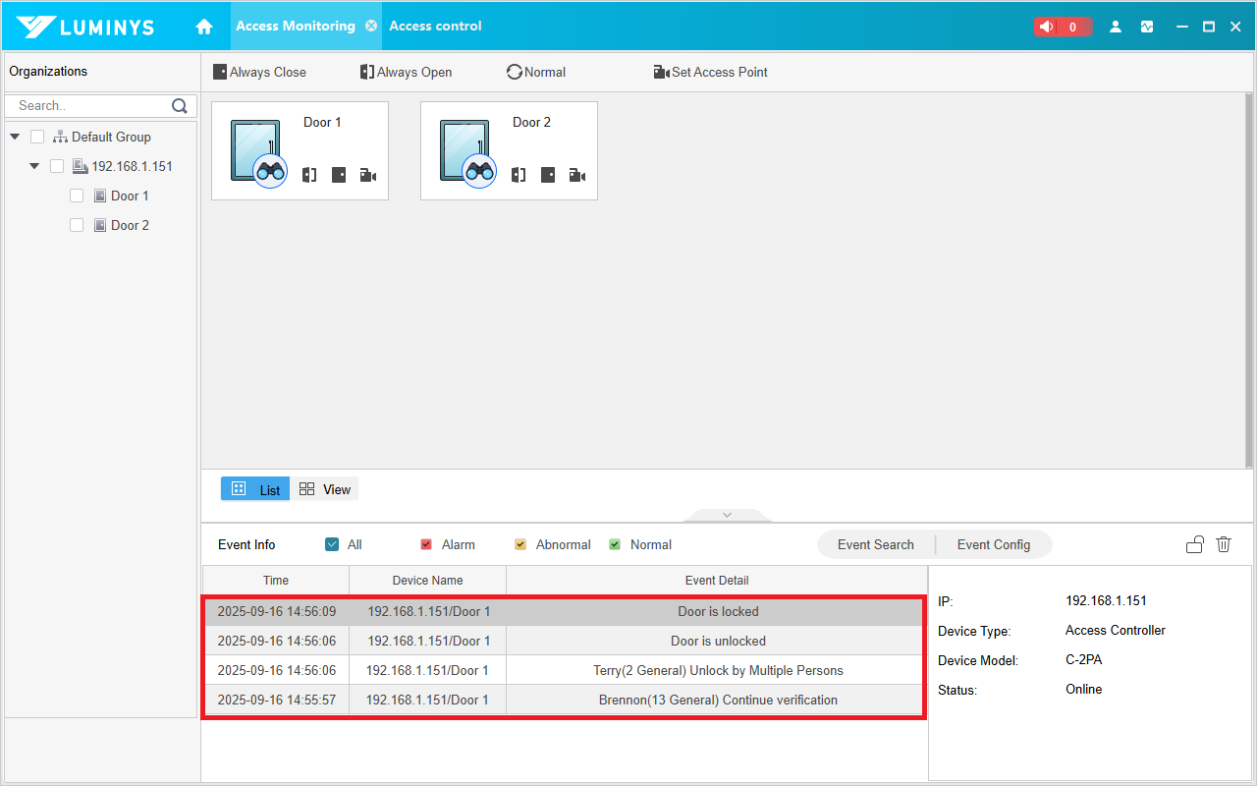1257x786 pixels.
Task: Toggle the Alarm event filter checkbox
Action: tap(426, 544)
